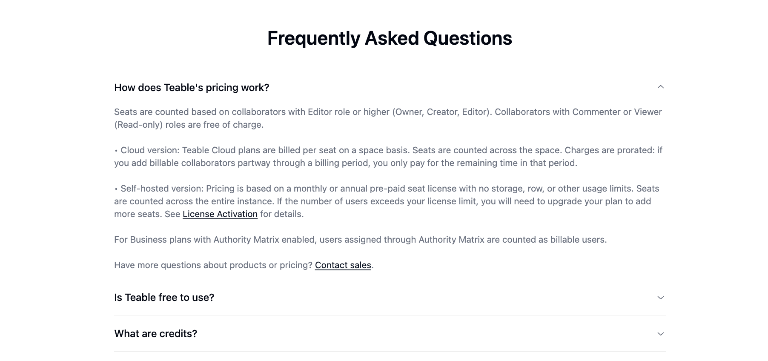Click "for details." after License Activation
Viewport: 768px width, 361px height.
click(x=282, y=214)
